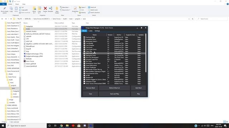
Task: Go up one folder level in Explorer
Action: click(x=11, y=19)
